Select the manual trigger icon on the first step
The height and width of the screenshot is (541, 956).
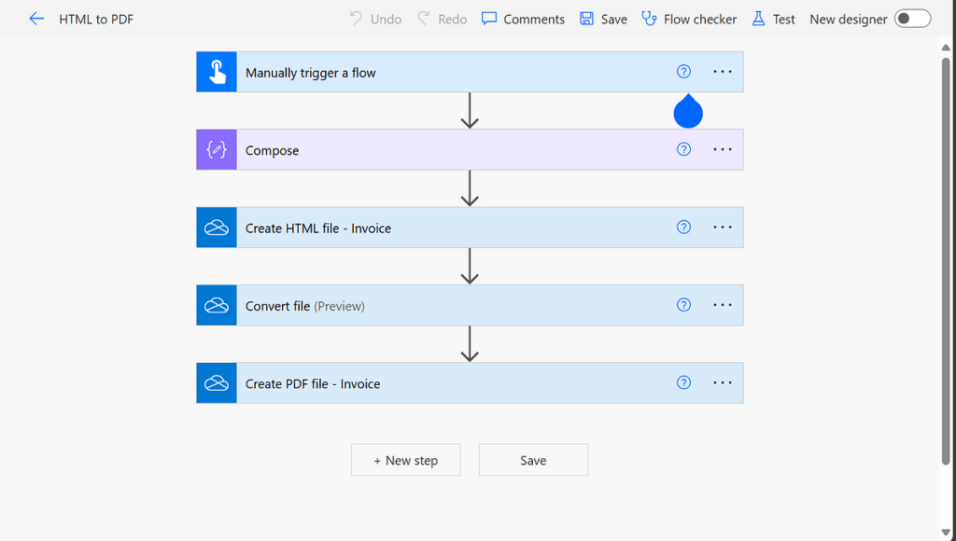[216, 71]
